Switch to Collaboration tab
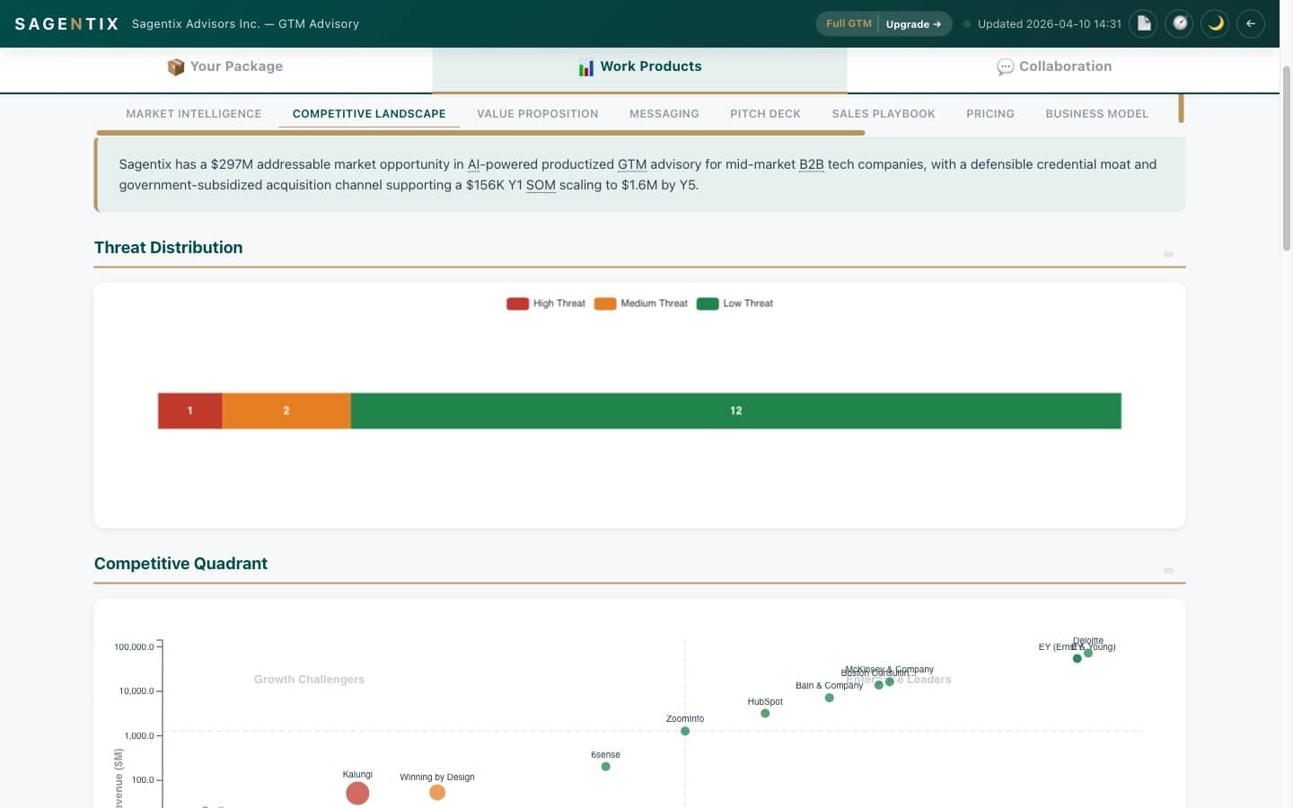Screen dimensions: 1293x808 (x=1054, y=66)
